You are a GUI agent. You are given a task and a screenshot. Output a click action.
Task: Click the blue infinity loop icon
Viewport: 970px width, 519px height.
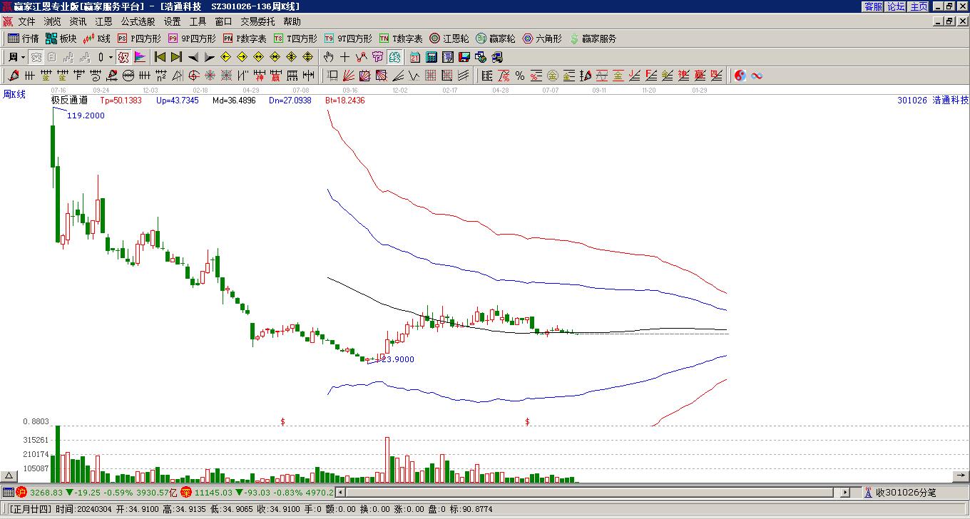click(757, 76)
